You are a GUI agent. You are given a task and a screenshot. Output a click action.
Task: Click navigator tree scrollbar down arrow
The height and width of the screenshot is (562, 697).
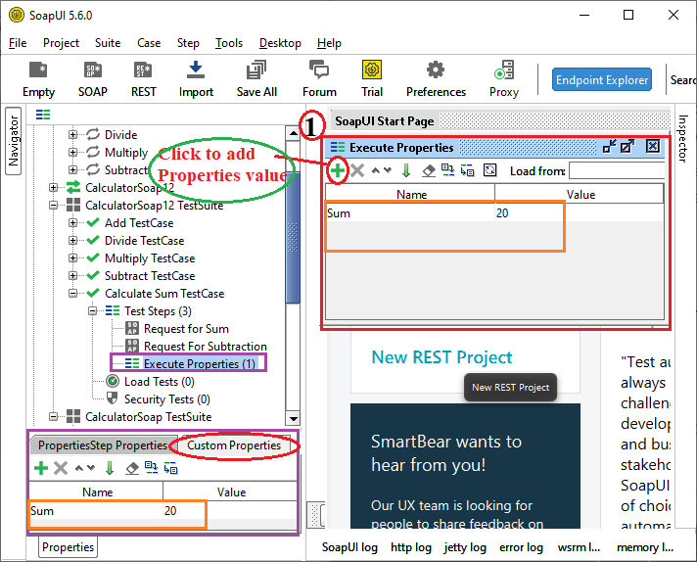(x=293, y=418)
